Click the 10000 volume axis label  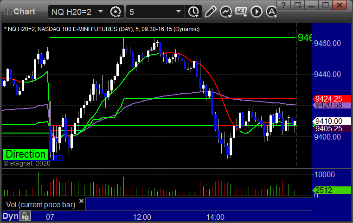click(x=324, y=174)
